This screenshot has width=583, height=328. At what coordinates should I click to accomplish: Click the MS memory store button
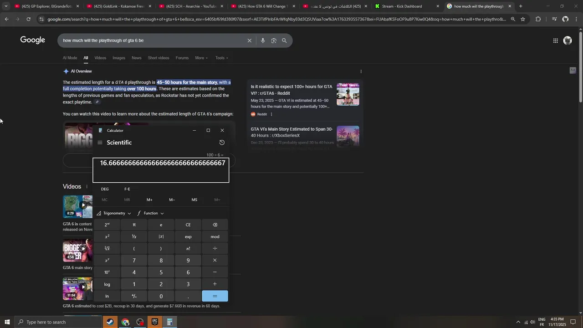click(x=194, y=200)
